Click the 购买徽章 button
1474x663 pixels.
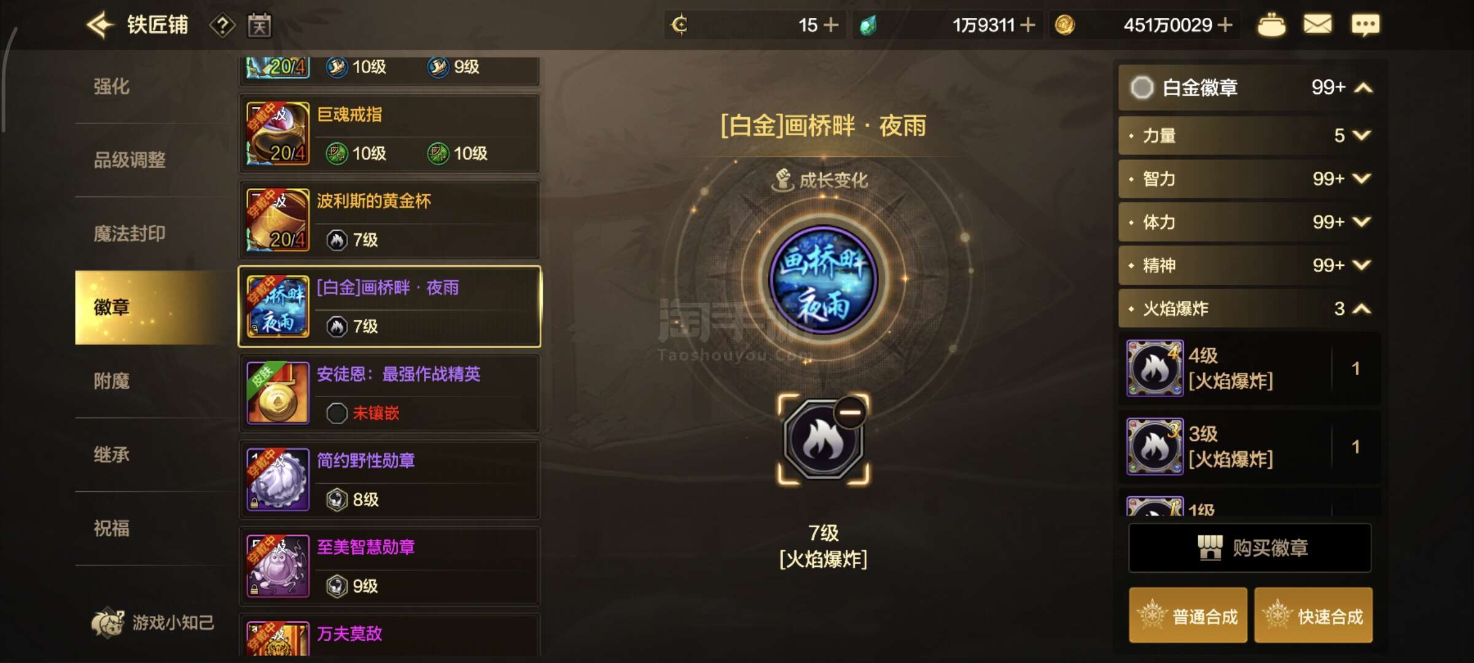click(1250, 548)
